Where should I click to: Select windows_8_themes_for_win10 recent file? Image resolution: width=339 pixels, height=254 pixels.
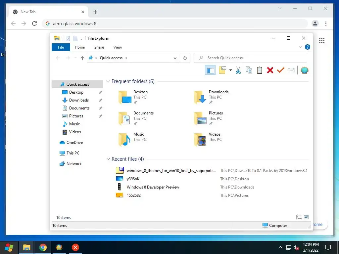[171, 171]
